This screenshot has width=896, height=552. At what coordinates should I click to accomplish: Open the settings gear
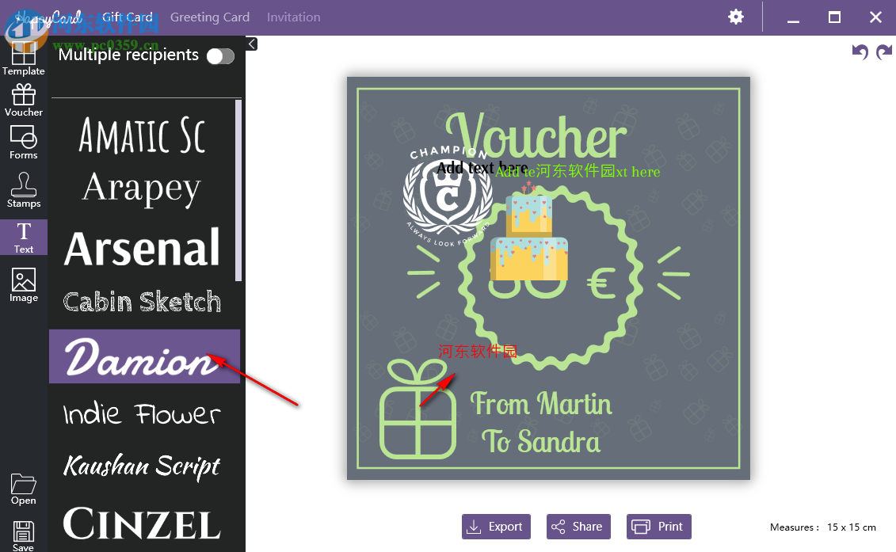[736, 17]
